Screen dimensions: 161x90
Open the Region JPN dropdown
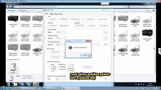61,32
